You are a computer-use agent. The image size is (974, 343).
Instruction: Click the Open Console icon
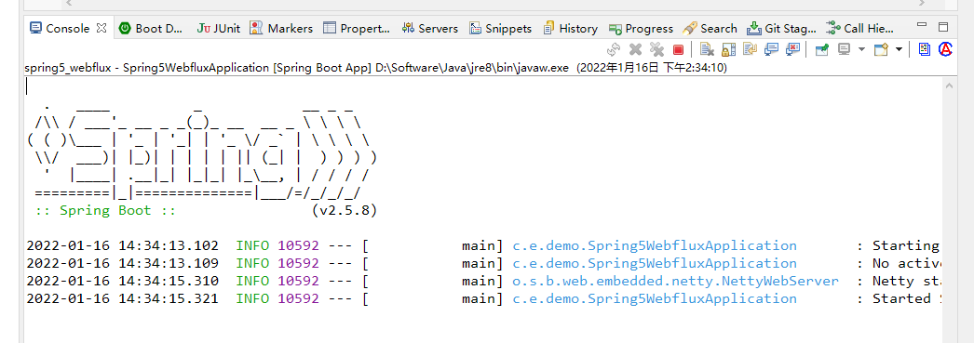[x=881, y=49]
